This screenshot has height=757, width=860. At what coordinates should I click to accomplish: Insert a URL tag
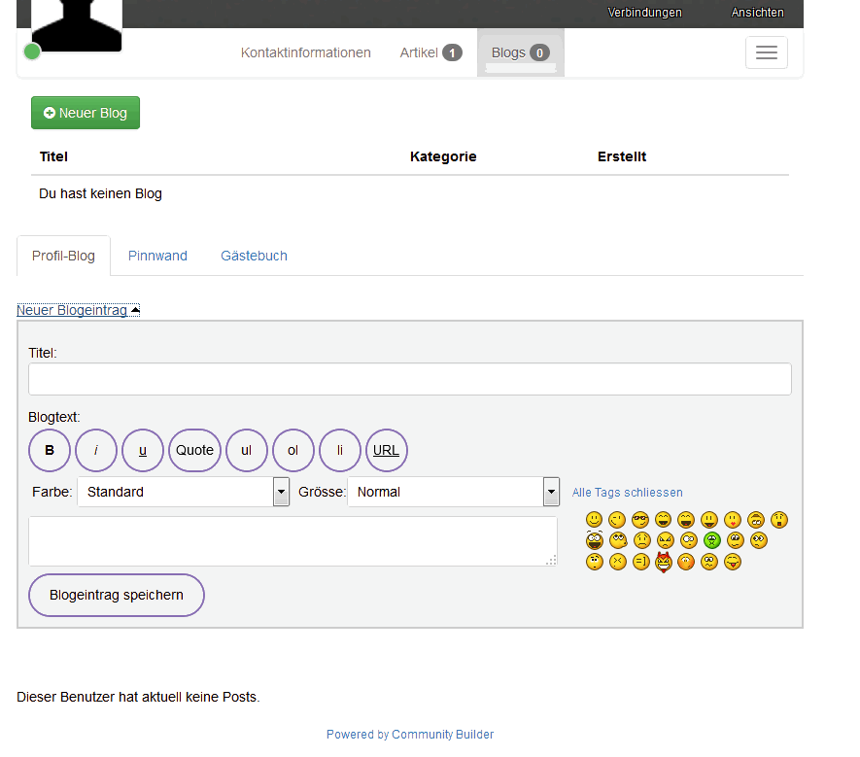(x=386, y=450)
